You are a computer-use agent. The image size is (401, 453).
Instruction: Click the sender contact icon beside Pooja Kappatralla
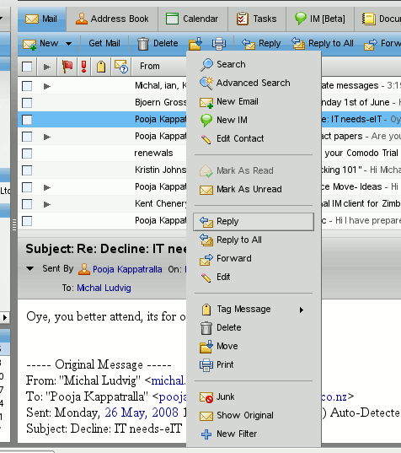click(x=84, y=269)
